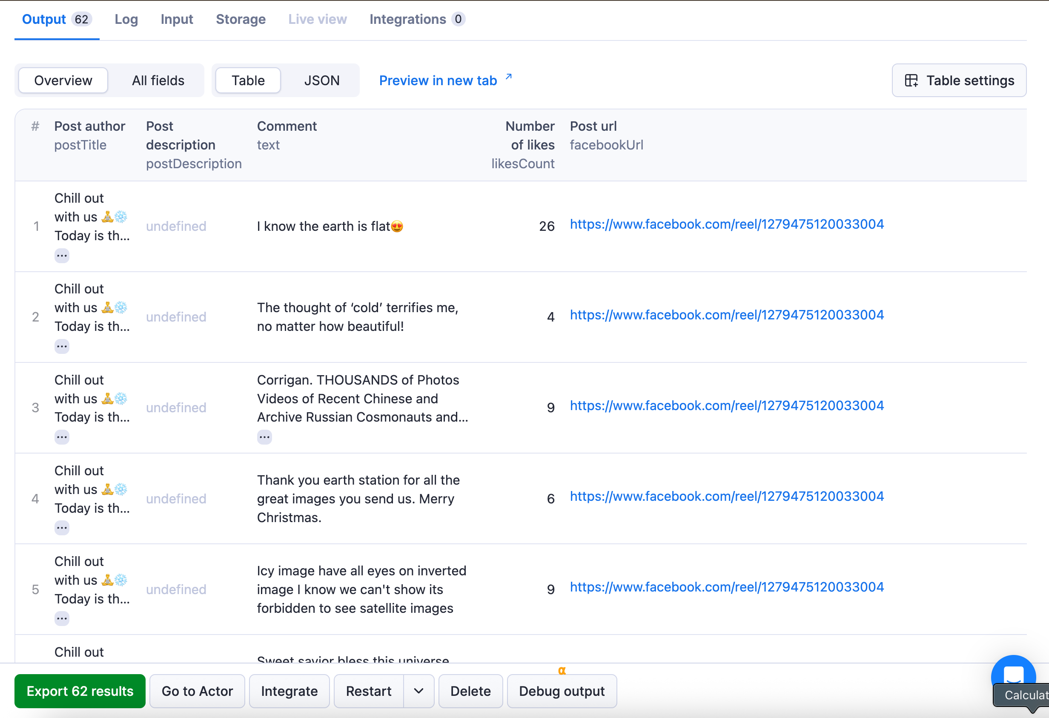Click Go to Actor
Viewport: 1049px width, 718px height.
(197, 691)
